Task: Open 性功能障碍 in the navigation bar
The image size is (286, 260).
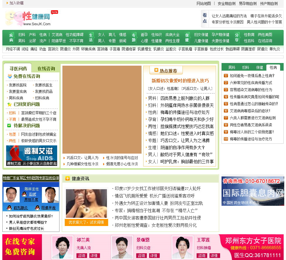Action: pos(75,35)
